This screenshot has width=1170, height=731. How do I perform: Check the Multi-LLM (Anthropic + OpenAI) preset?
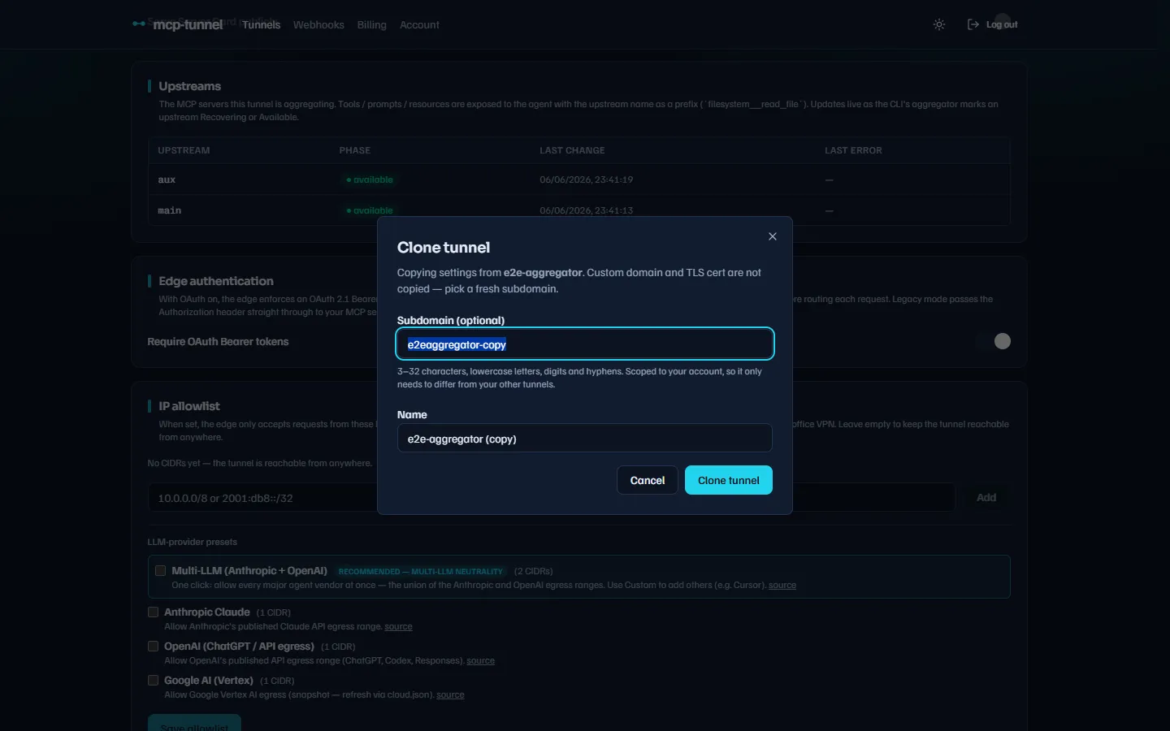pyautogui.click(x=160, y=570)
